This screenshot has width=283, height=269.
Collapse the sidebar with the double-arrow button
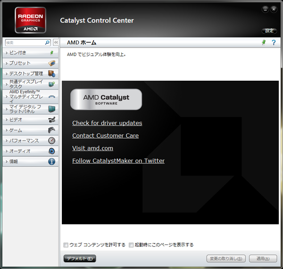point(56,42)
